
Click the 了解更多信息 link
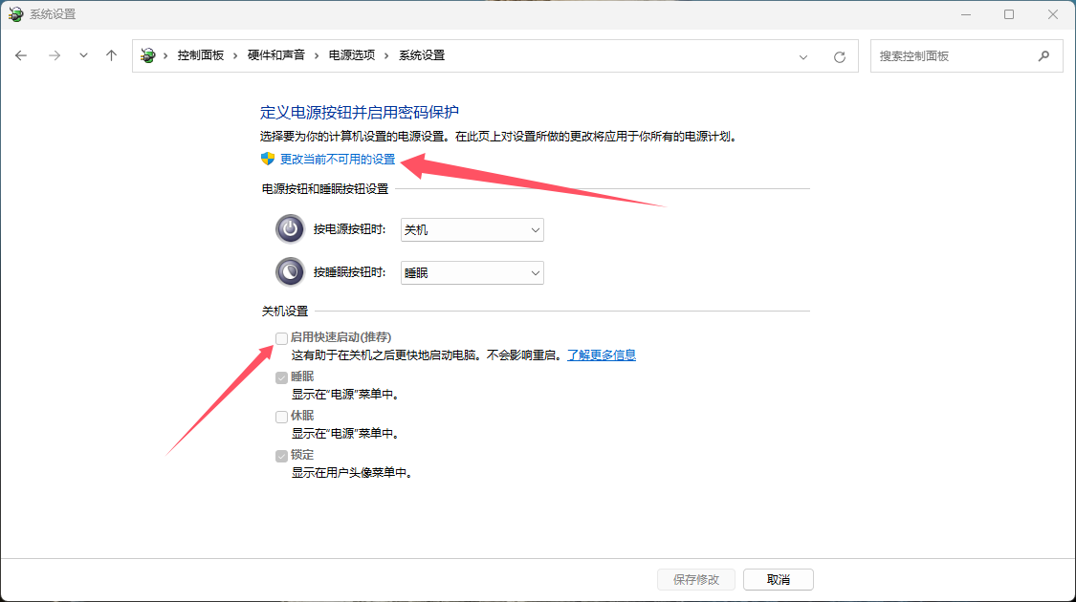point(601,355)
